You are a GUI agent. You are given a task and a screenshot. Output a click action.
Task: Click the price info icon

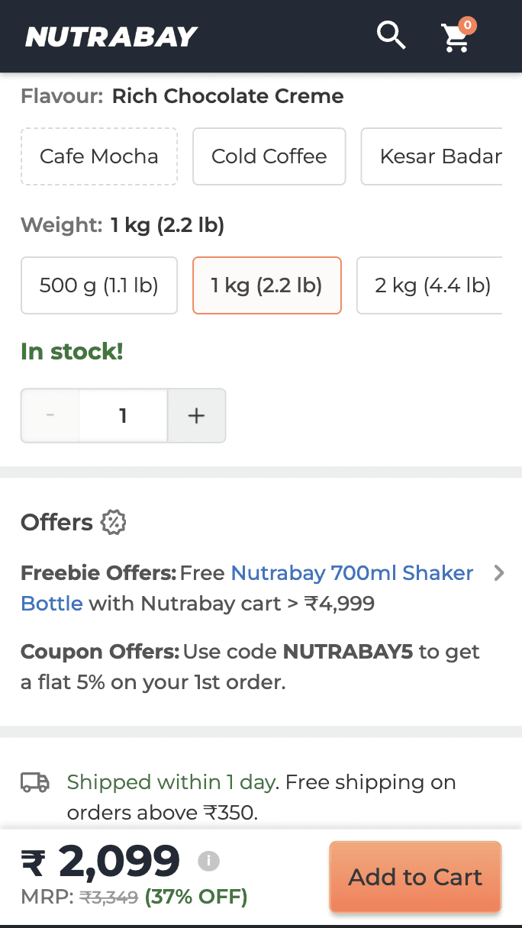pos(208,861)
